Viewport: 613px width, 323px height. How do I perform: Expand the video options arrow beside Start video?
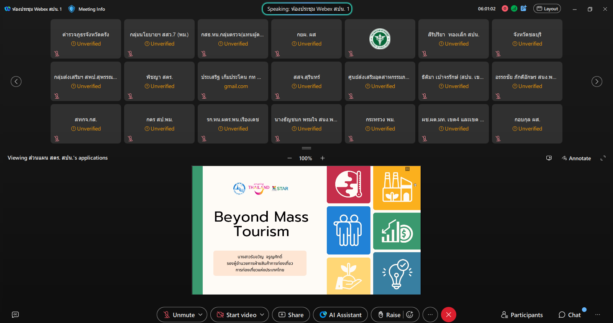pyautogui.click(x=262, y=315)
